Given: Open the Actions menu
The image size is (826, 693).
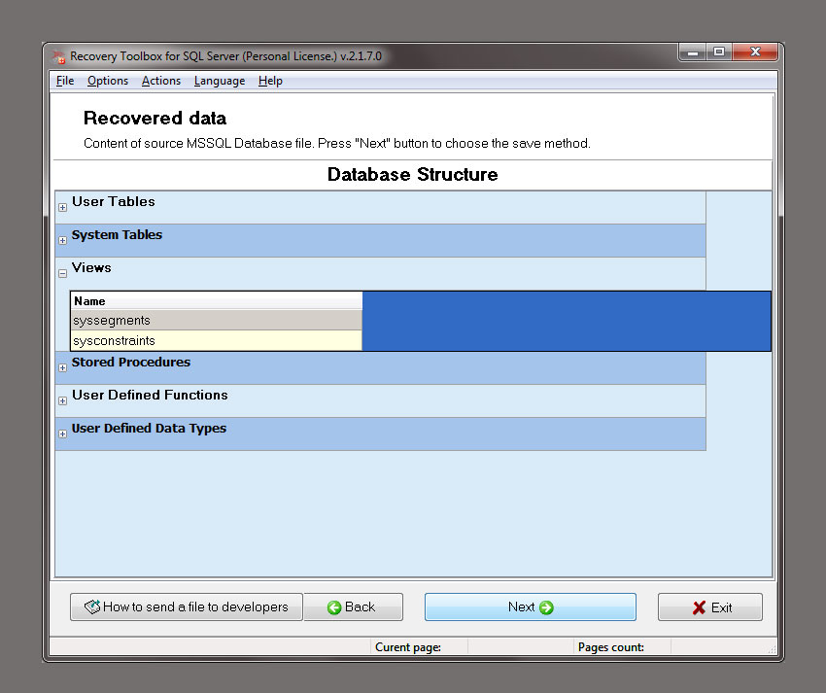Looking at the screenshot, I should [x=161, y=81].
